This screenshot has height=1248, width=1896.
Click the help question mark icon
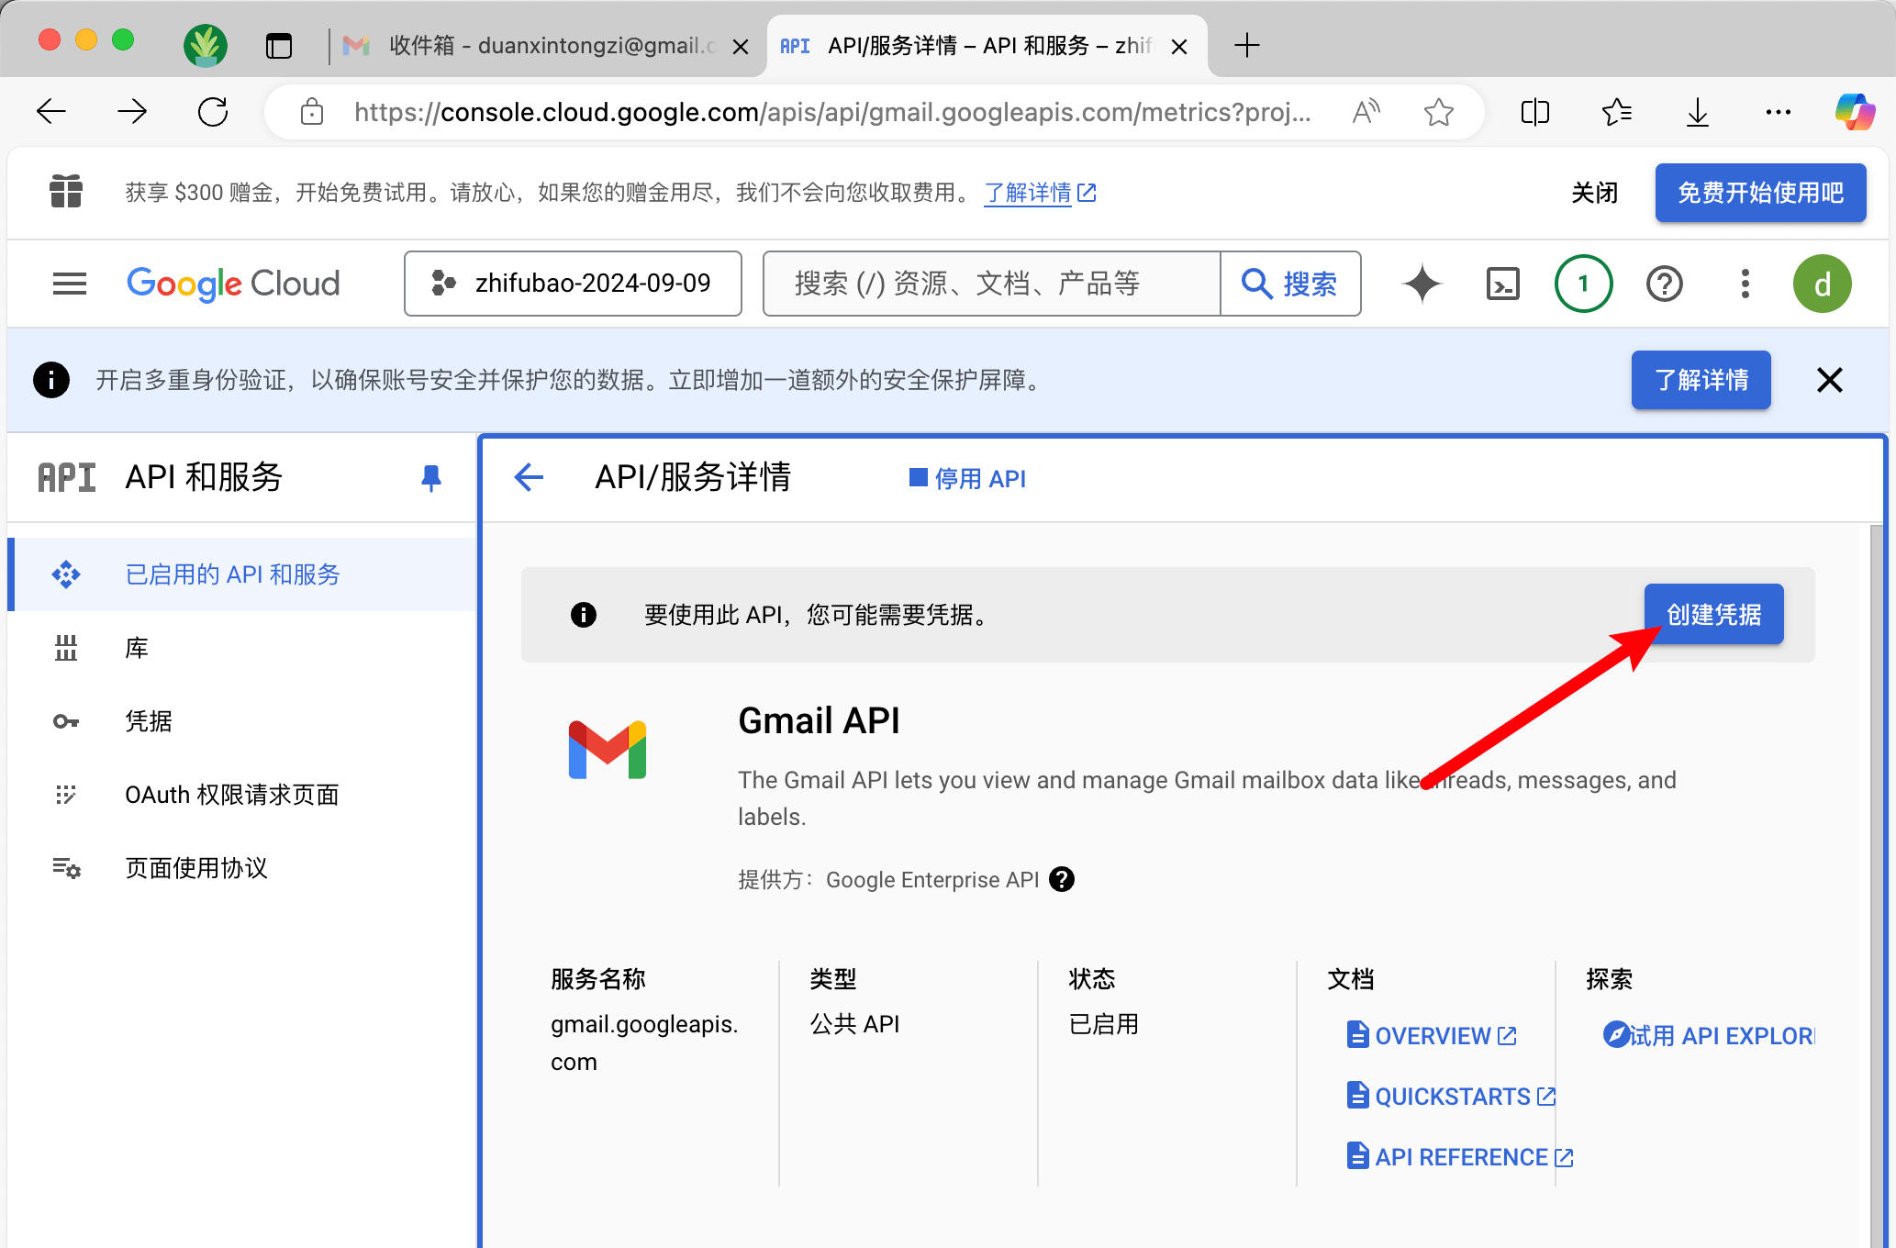[x=1664, y=284]
